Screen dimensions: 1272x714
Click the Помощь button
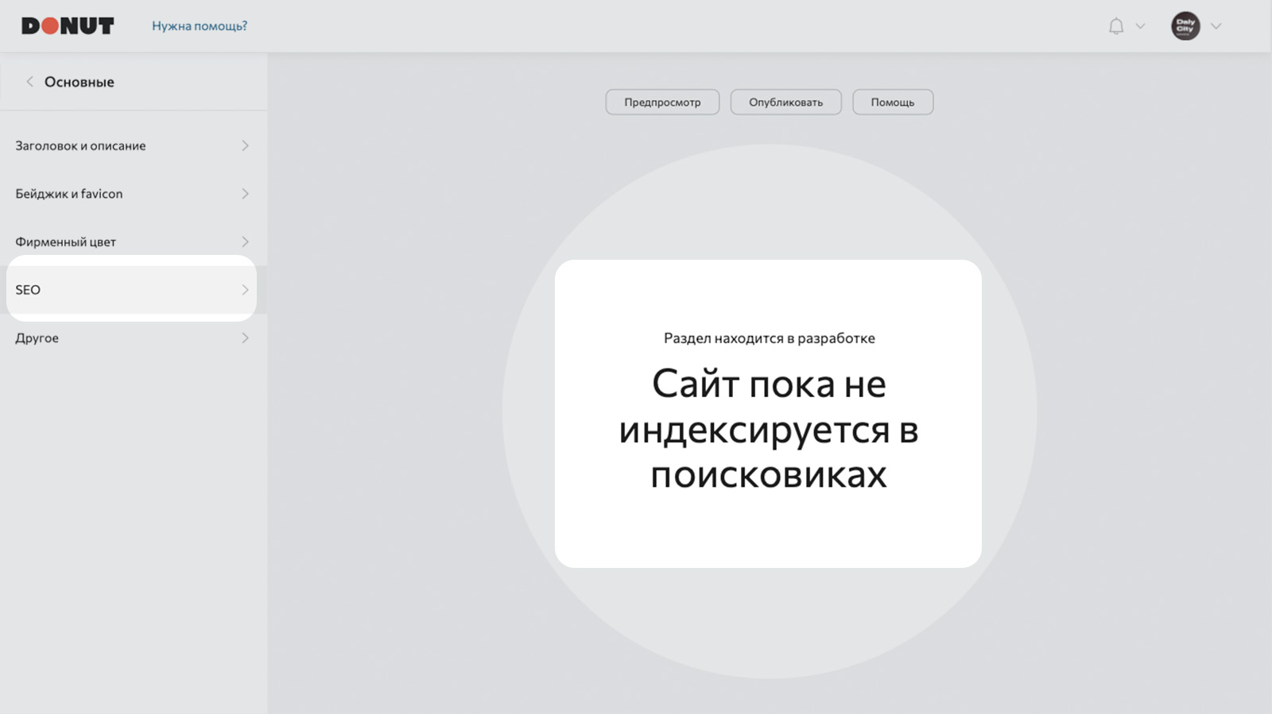pyautogui.click(x=893, y=102)
